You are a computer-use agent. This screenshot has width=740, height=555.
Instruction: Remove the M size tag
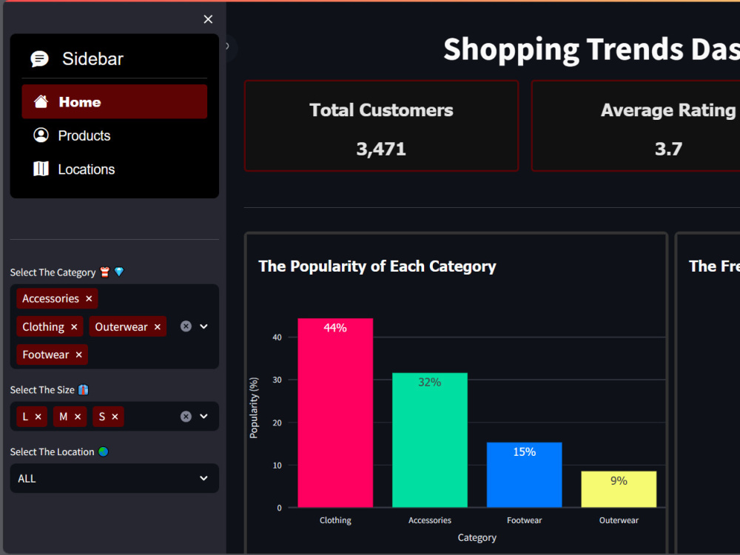coord(78,416)
